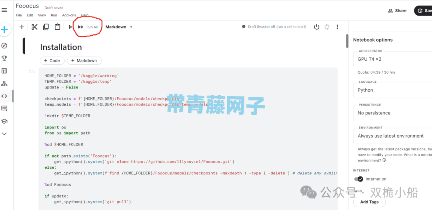Click the restart session refresh icon
Viewport: 432px width, 210px height.
[327, 27]
